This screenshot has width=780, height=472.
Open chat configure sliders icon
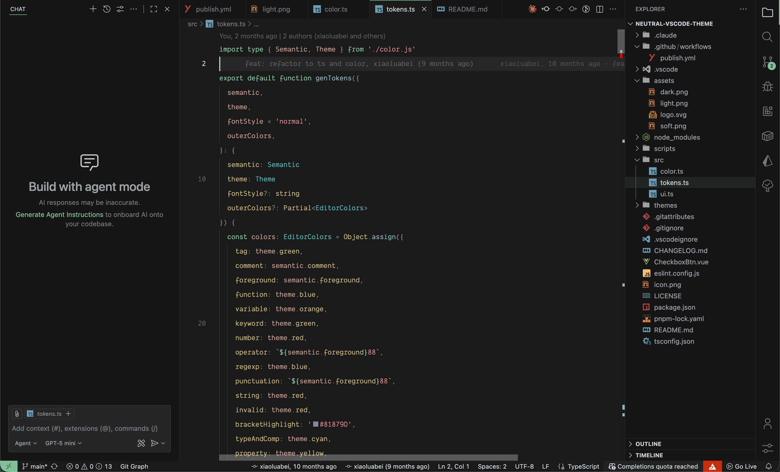pyautogui.click(x=120, y=9)
